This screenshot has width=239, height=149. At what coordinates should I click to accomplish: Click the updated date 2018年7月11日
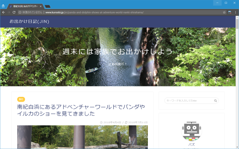point(138,123)
